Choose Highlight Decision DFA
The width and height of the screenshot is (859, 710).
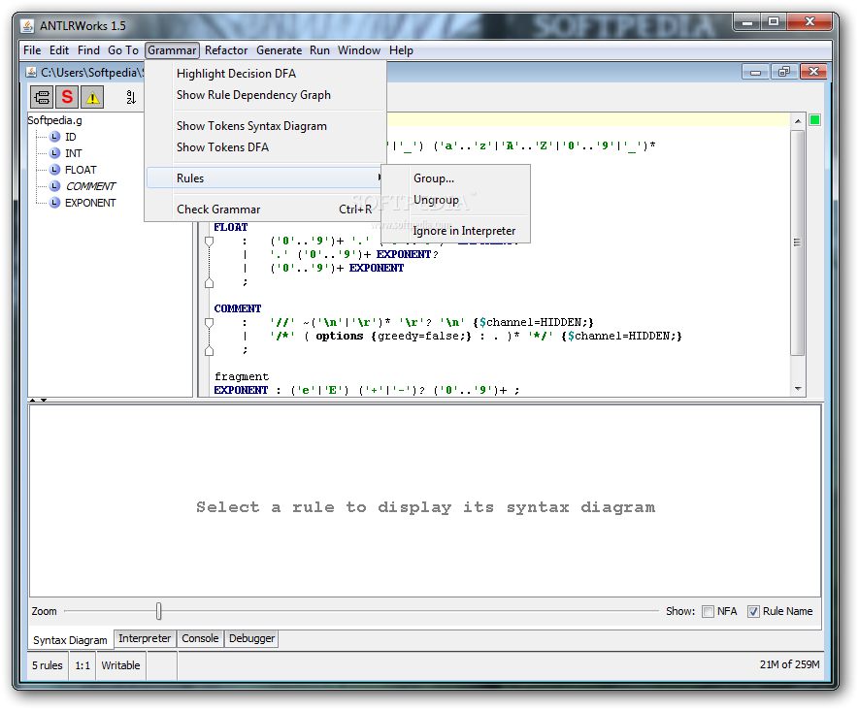point(266,74)
